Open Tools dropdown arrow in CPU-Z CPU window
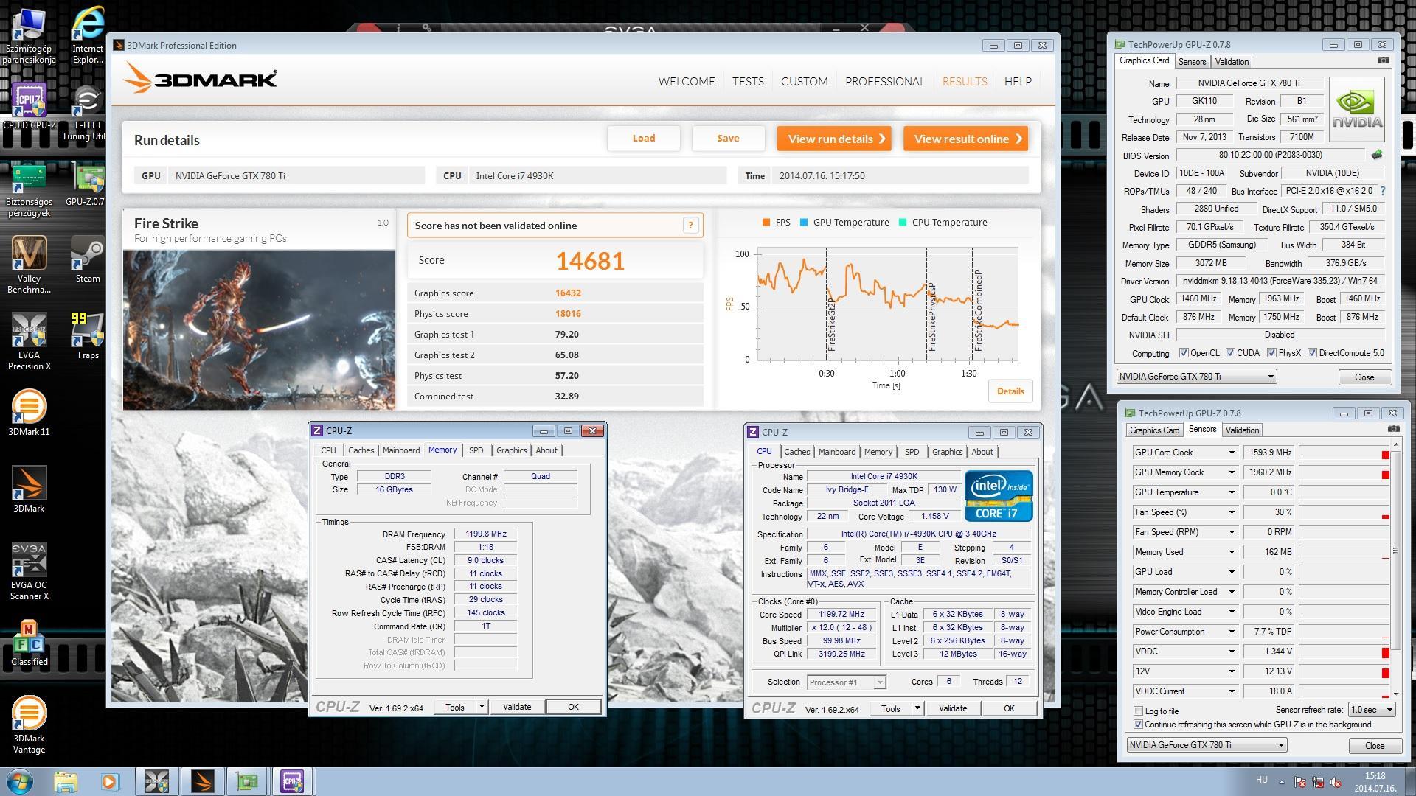The width and height of the screenshot is (1416, 796). pyautogui.click(x=917, y=708)
